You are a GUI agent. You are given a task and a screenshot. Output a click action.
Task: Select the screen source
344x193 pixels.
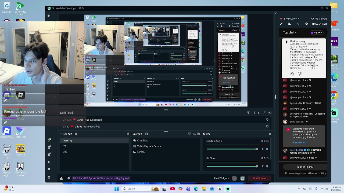(x=166, y=152)
